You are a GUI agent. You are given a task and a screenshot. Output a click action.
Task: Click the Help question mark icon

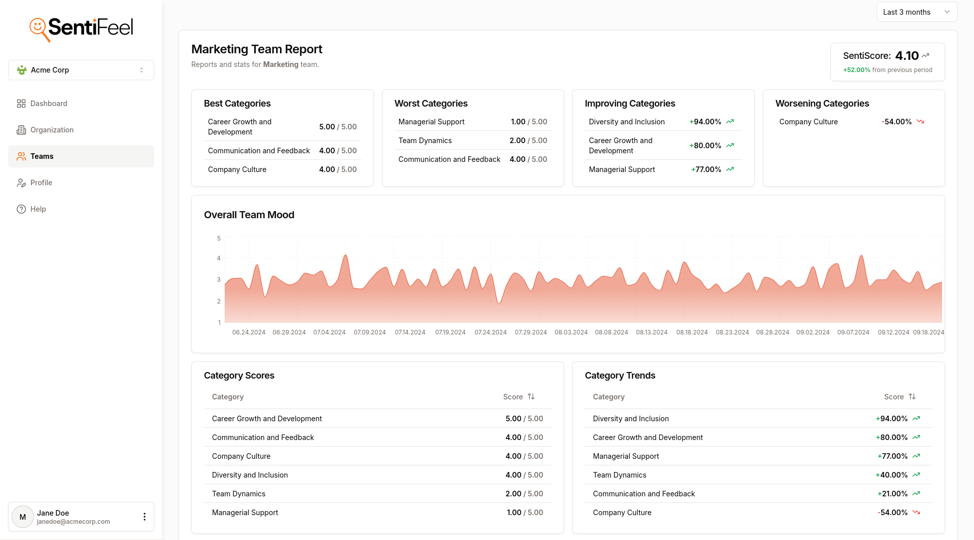click(21, 209)
